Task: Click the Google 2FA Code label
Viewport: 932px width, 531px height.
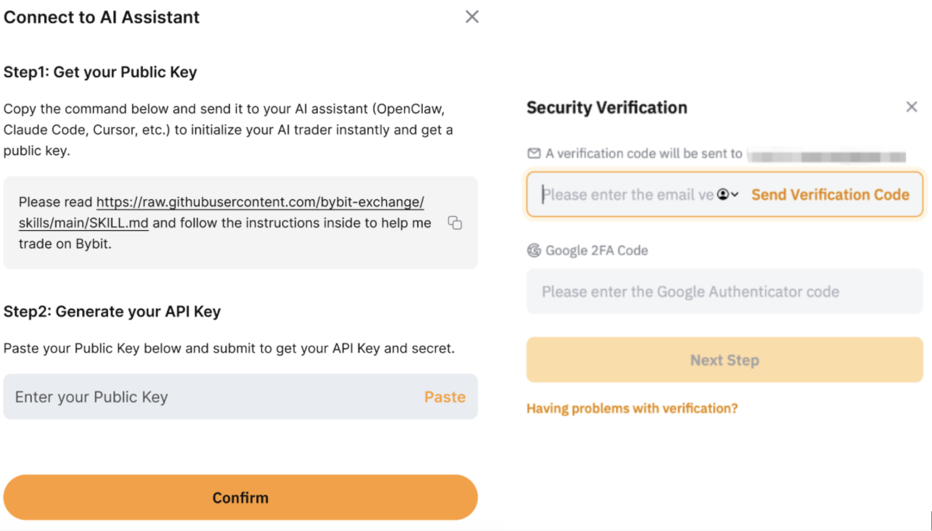Action: pos(596,250)
